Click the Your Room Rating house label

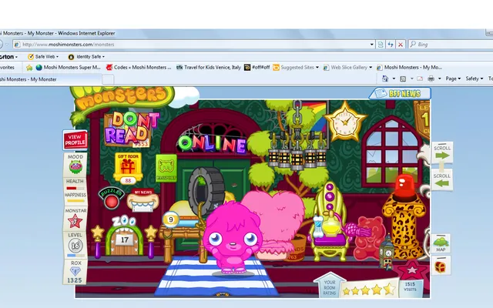coord(329,285)
